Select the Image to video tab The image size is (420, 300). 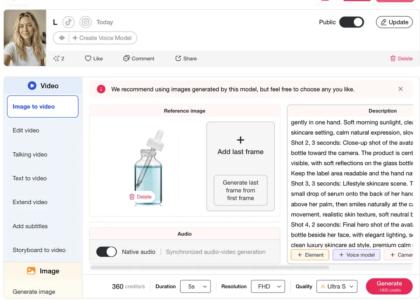(42, 106)
